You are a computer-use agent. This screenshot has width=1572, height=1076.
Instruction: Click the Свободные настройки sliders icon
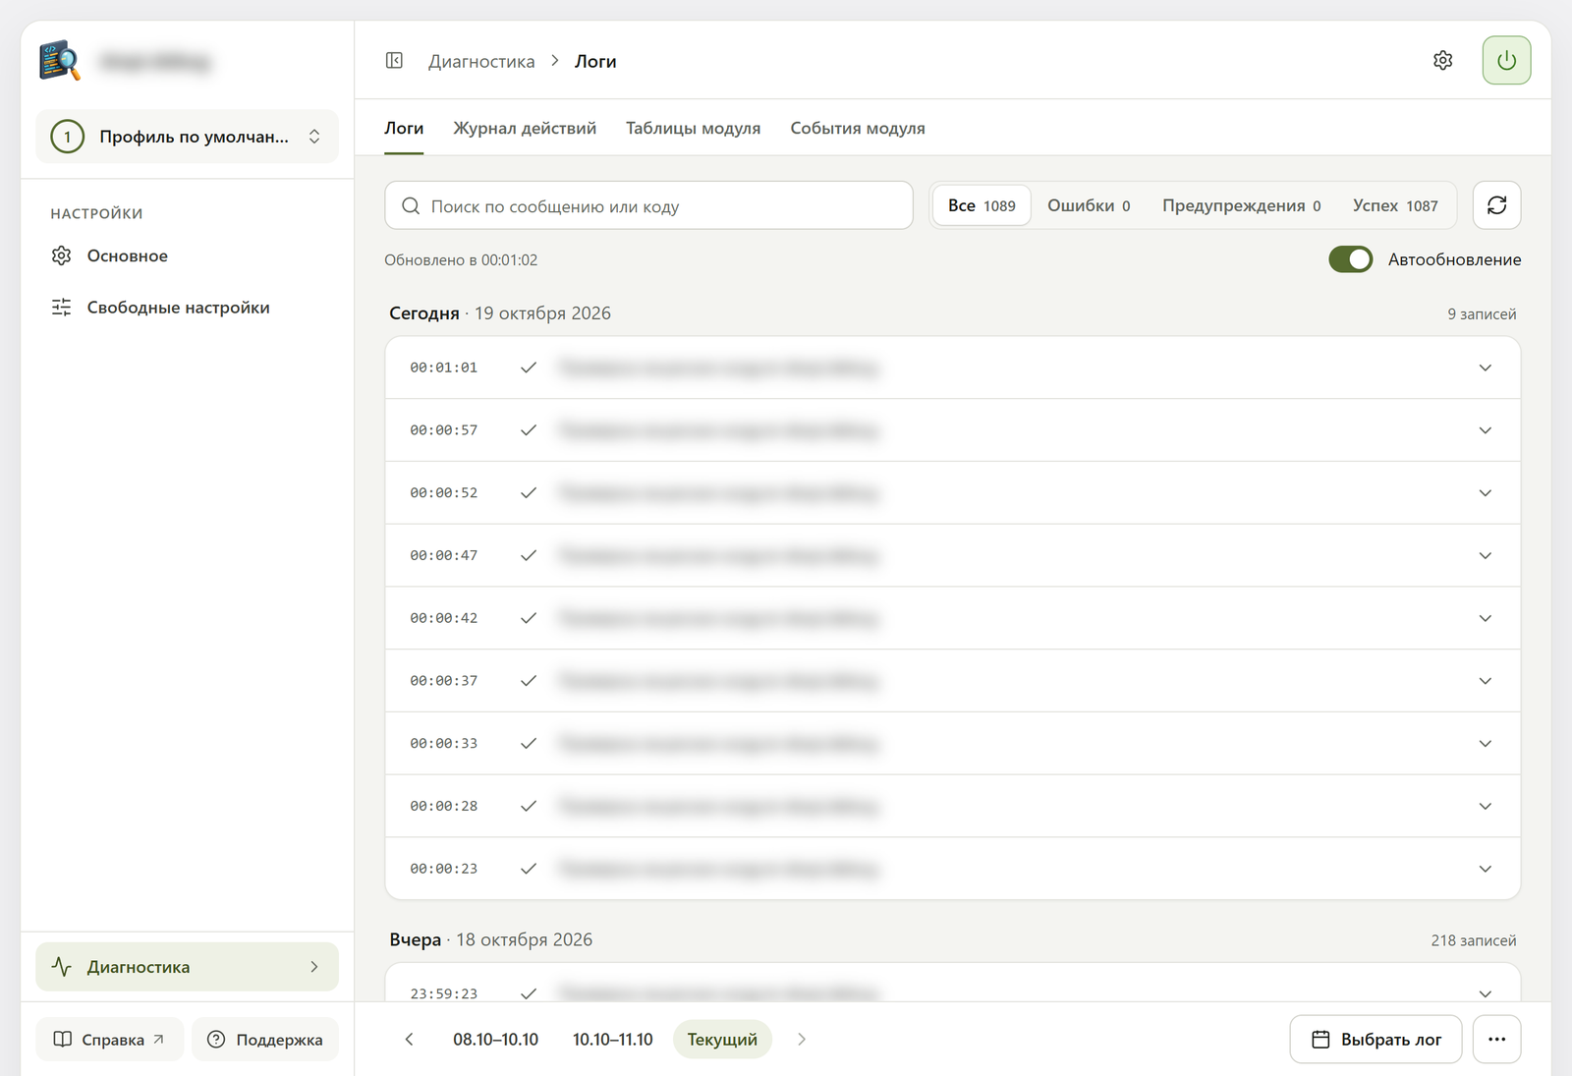[x=62, y=308]
